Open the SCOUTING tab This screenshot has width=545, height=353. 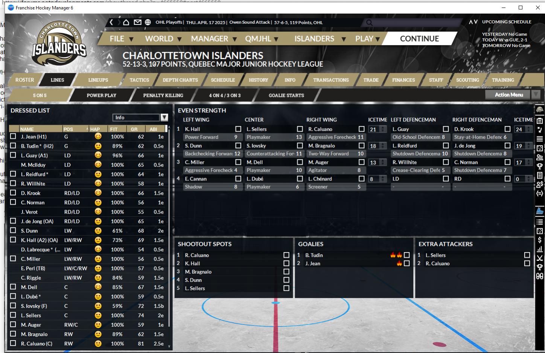coord(467,80)
